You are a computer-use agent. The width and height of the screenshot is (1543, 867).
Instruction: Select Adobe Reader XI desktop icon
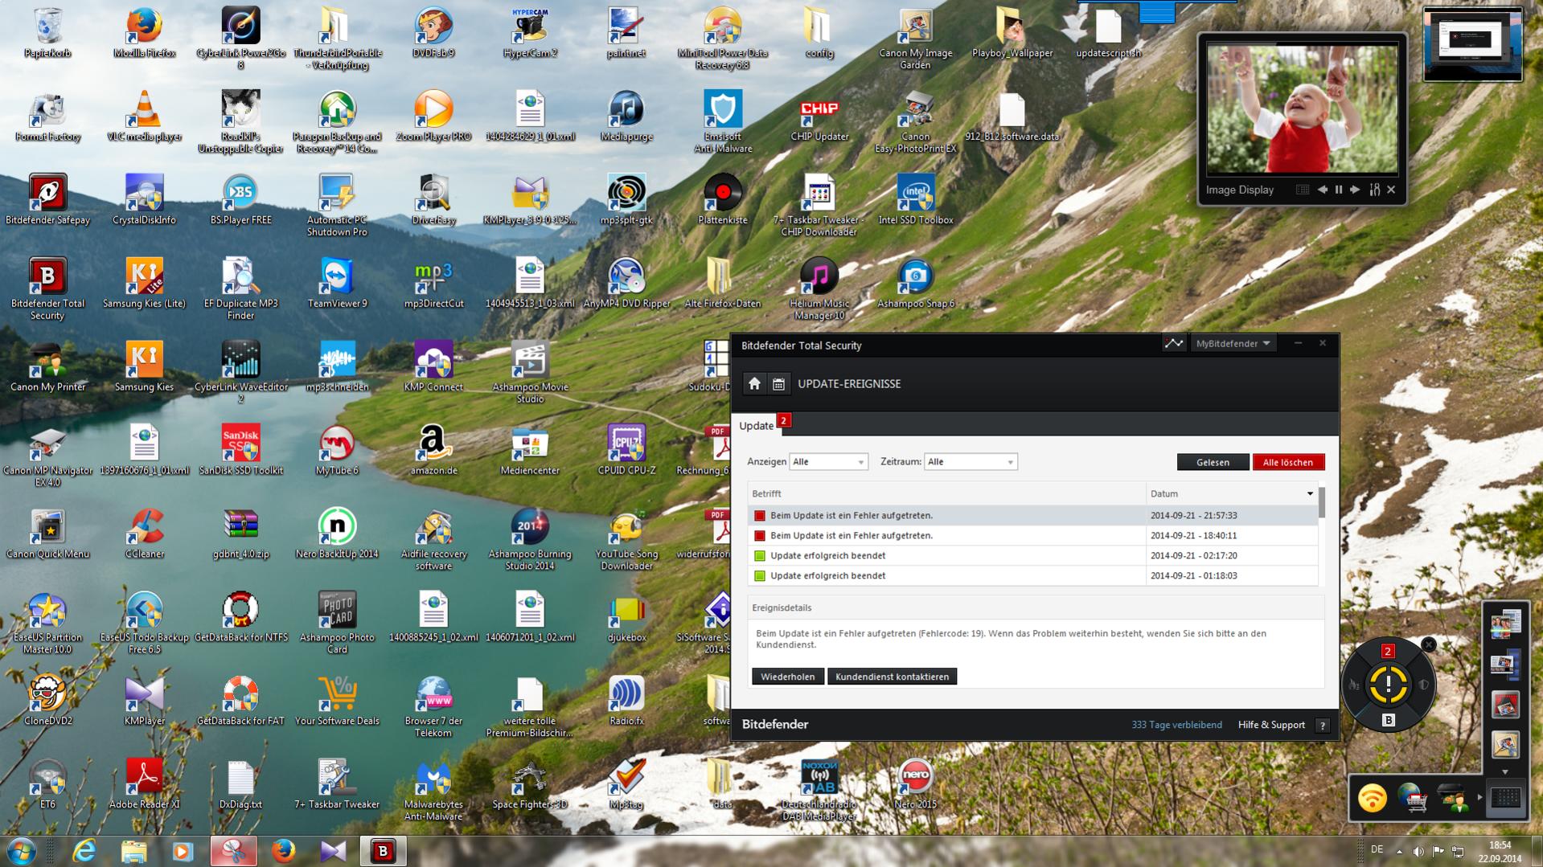tap(144, 785)
